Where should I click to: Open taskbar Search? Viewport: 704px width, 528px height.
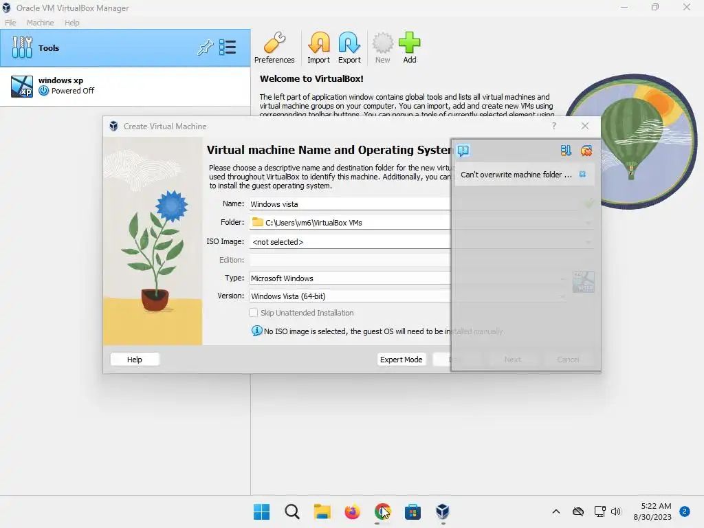point(291,511)
